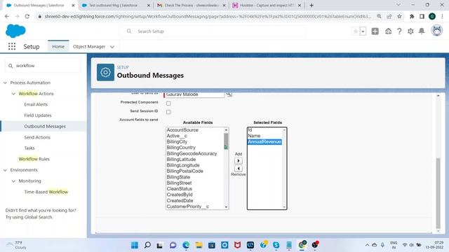Open new browser tab
The width and height of the screenshot is (449, 252).
[311, 5]
